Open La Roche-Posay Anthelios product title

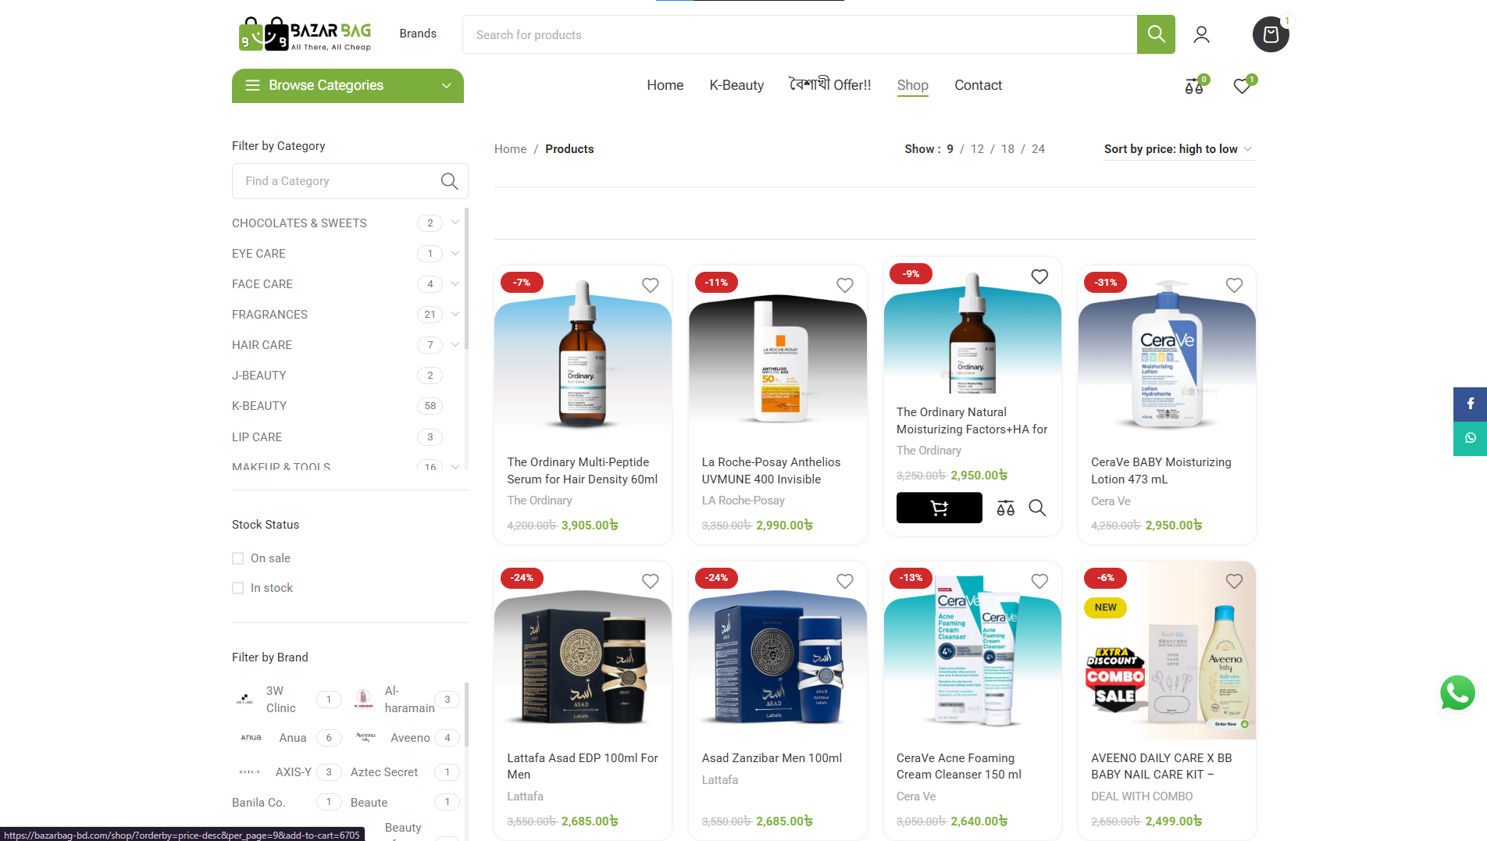click(x=772, y=471)
